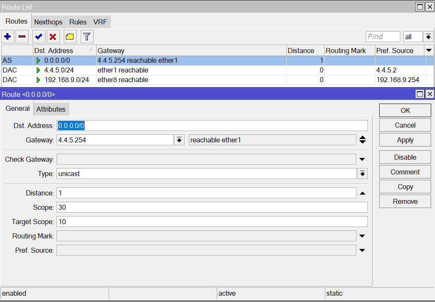This screenshot has height=302, width=435.
Task: Click the blue plus add route icon
Action: (7, 37)
